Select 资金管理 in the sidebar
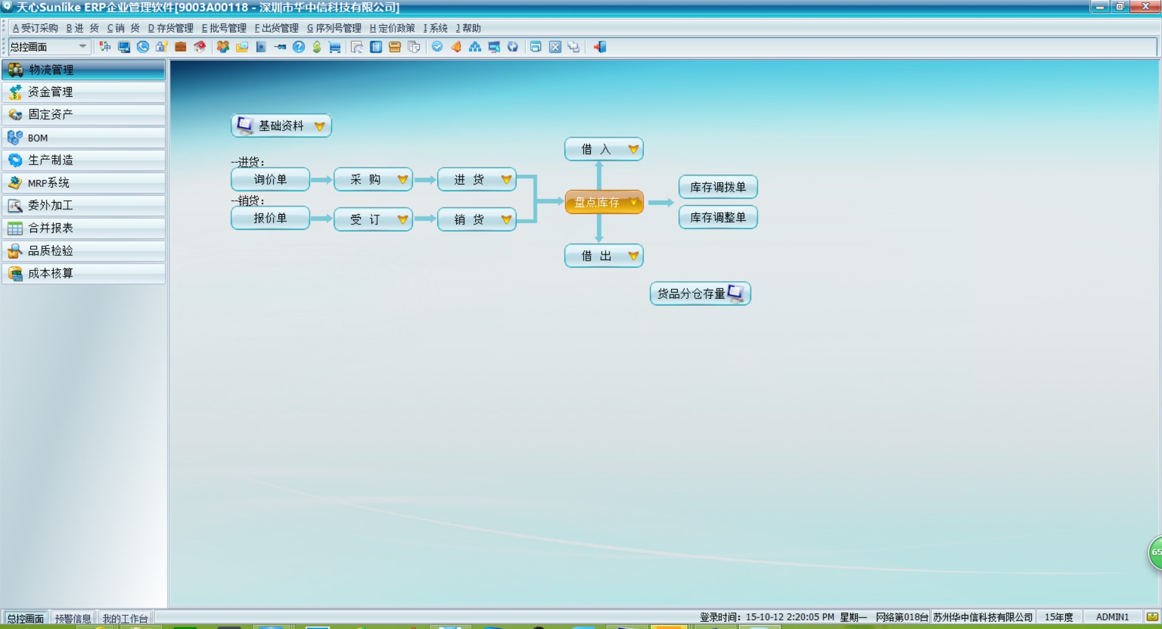 click(x=84, y=92)
